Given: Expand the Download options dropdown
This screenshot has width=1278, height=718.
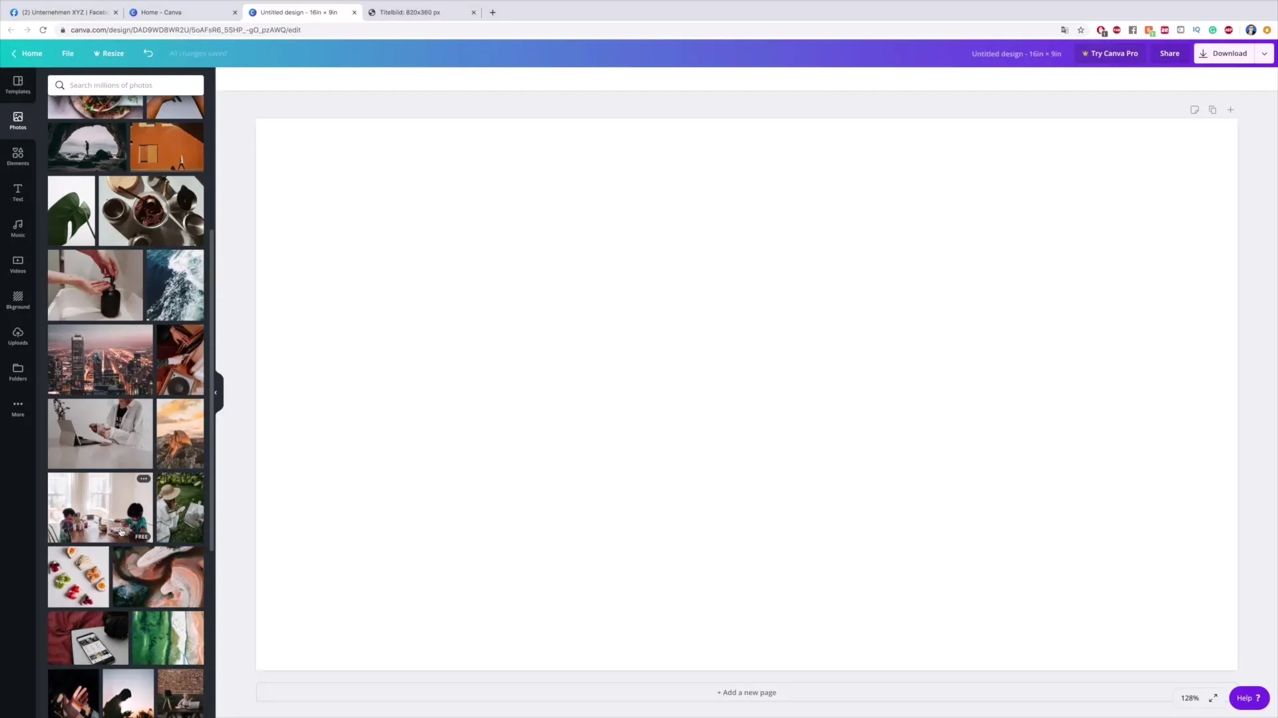Looking at the screenshot, I should click(1264, 53).
